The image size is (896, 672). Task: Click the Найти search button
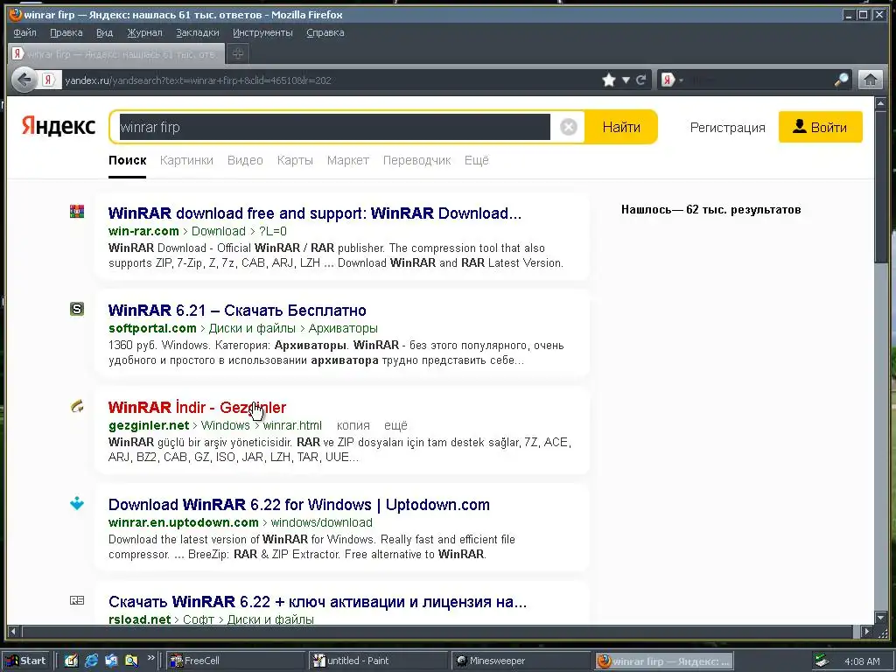pos(621,127)
